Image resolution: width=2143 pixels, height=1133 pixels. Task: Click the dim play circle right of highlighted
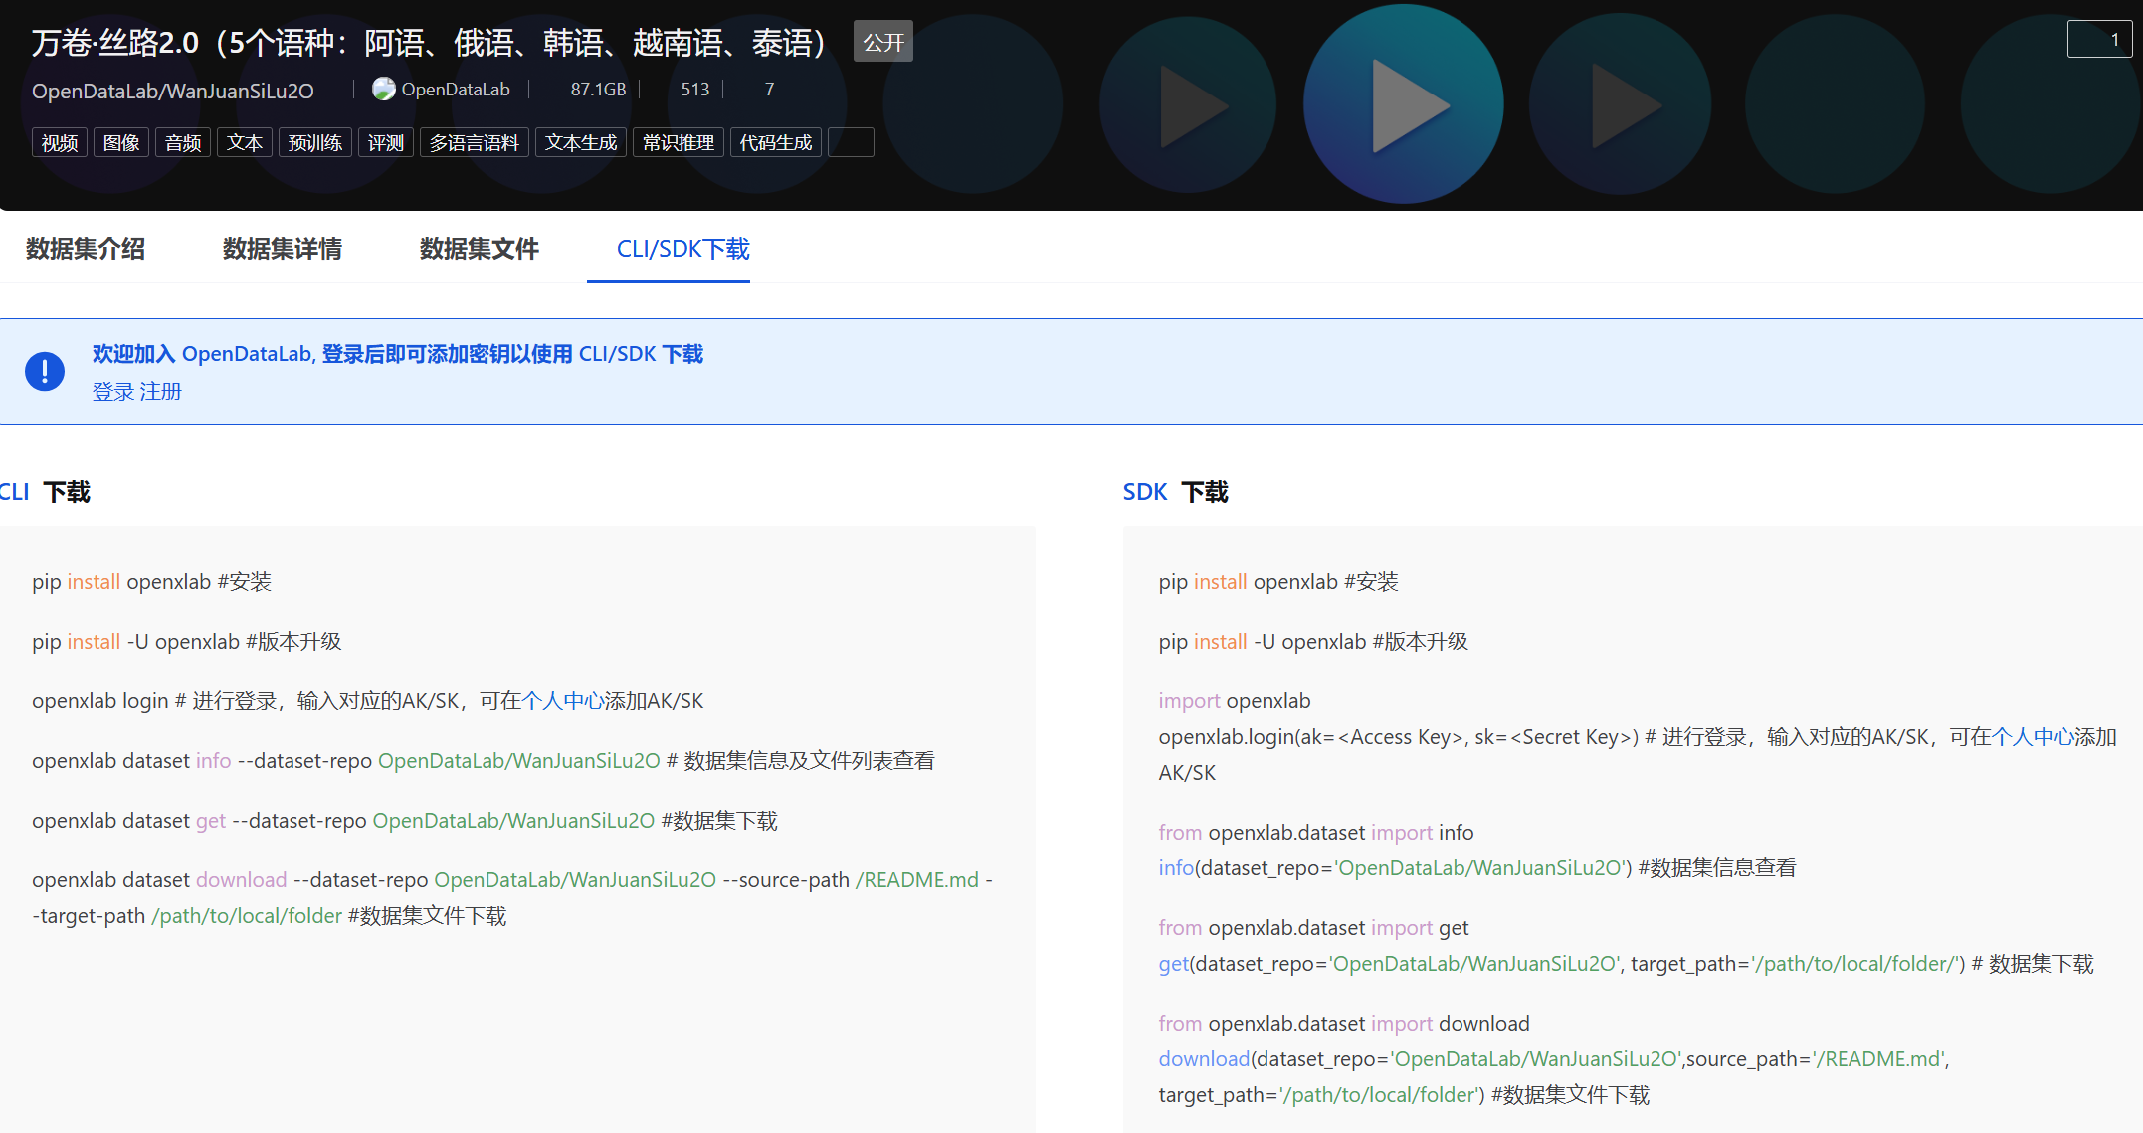coord(1620,105)
